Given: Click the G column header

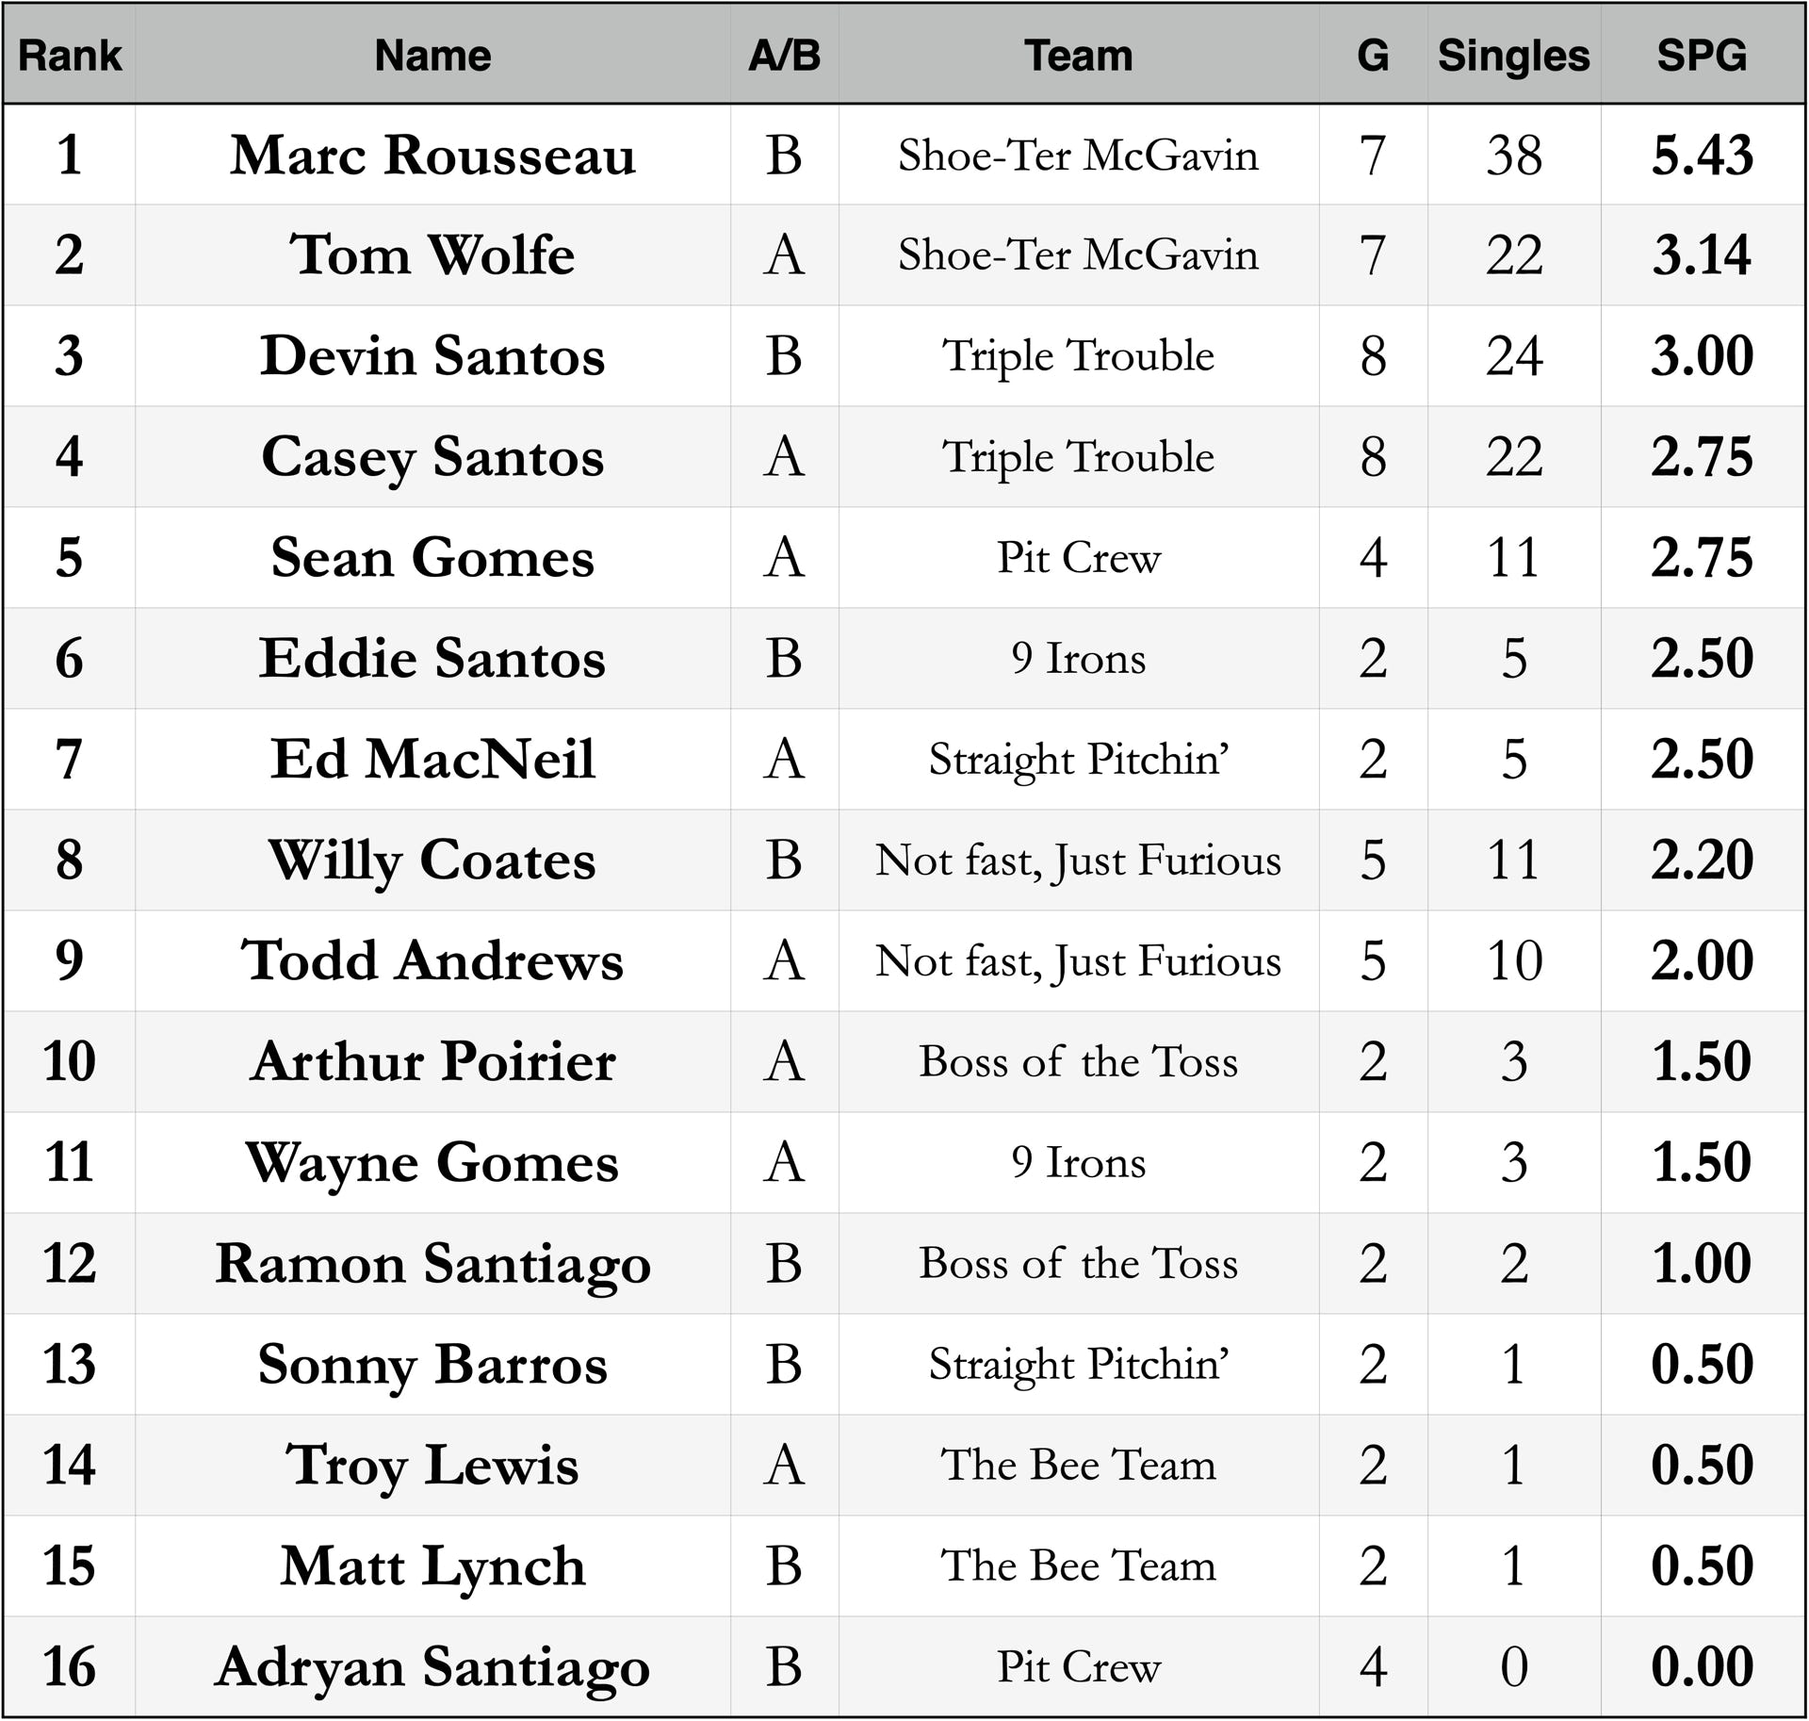Looking at the screenshot, I should (x=1373, y=56).
